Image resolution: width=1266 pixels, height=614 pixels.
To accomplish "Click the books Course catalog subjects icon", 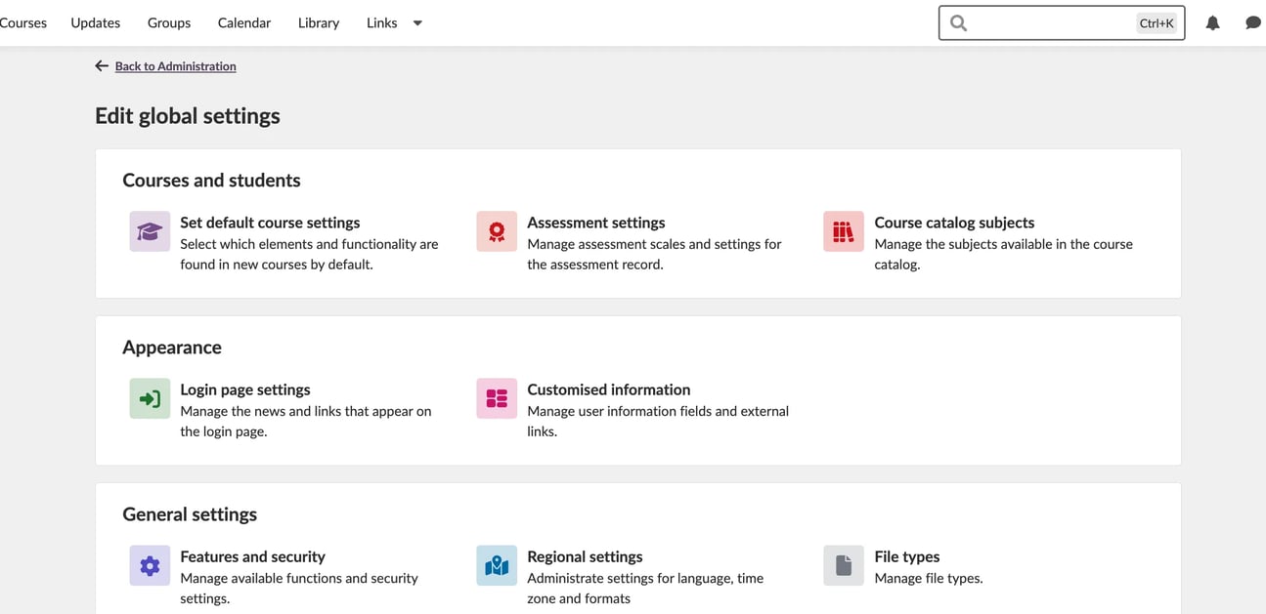I will (843, 232).
